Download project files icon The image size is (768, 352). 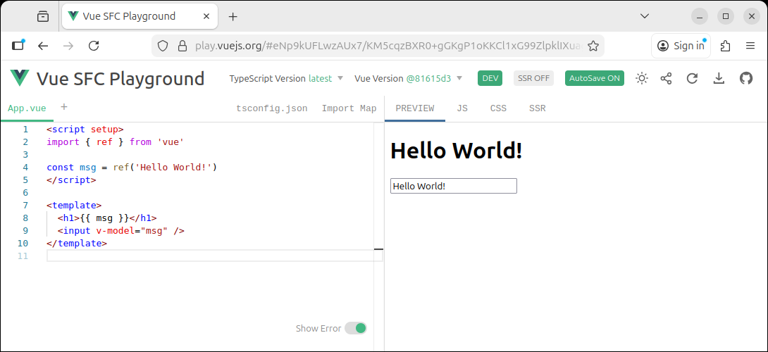point(719,78)
